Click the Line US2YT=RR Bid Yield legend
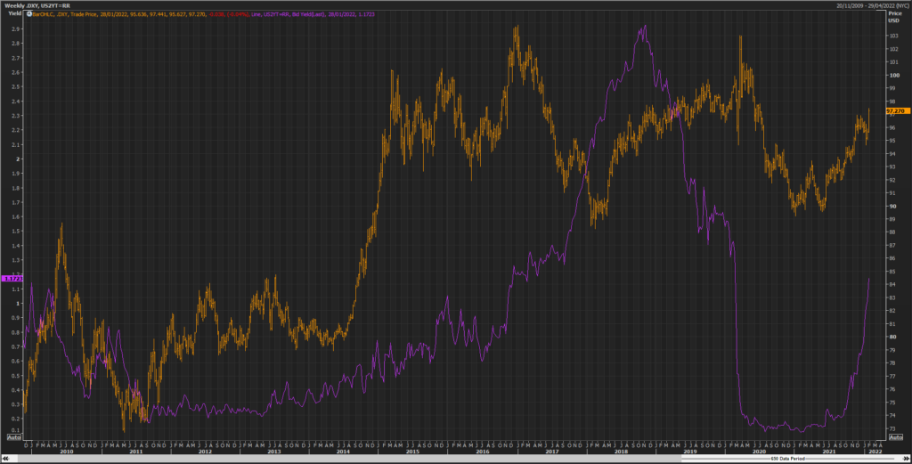 click(313, 14)
